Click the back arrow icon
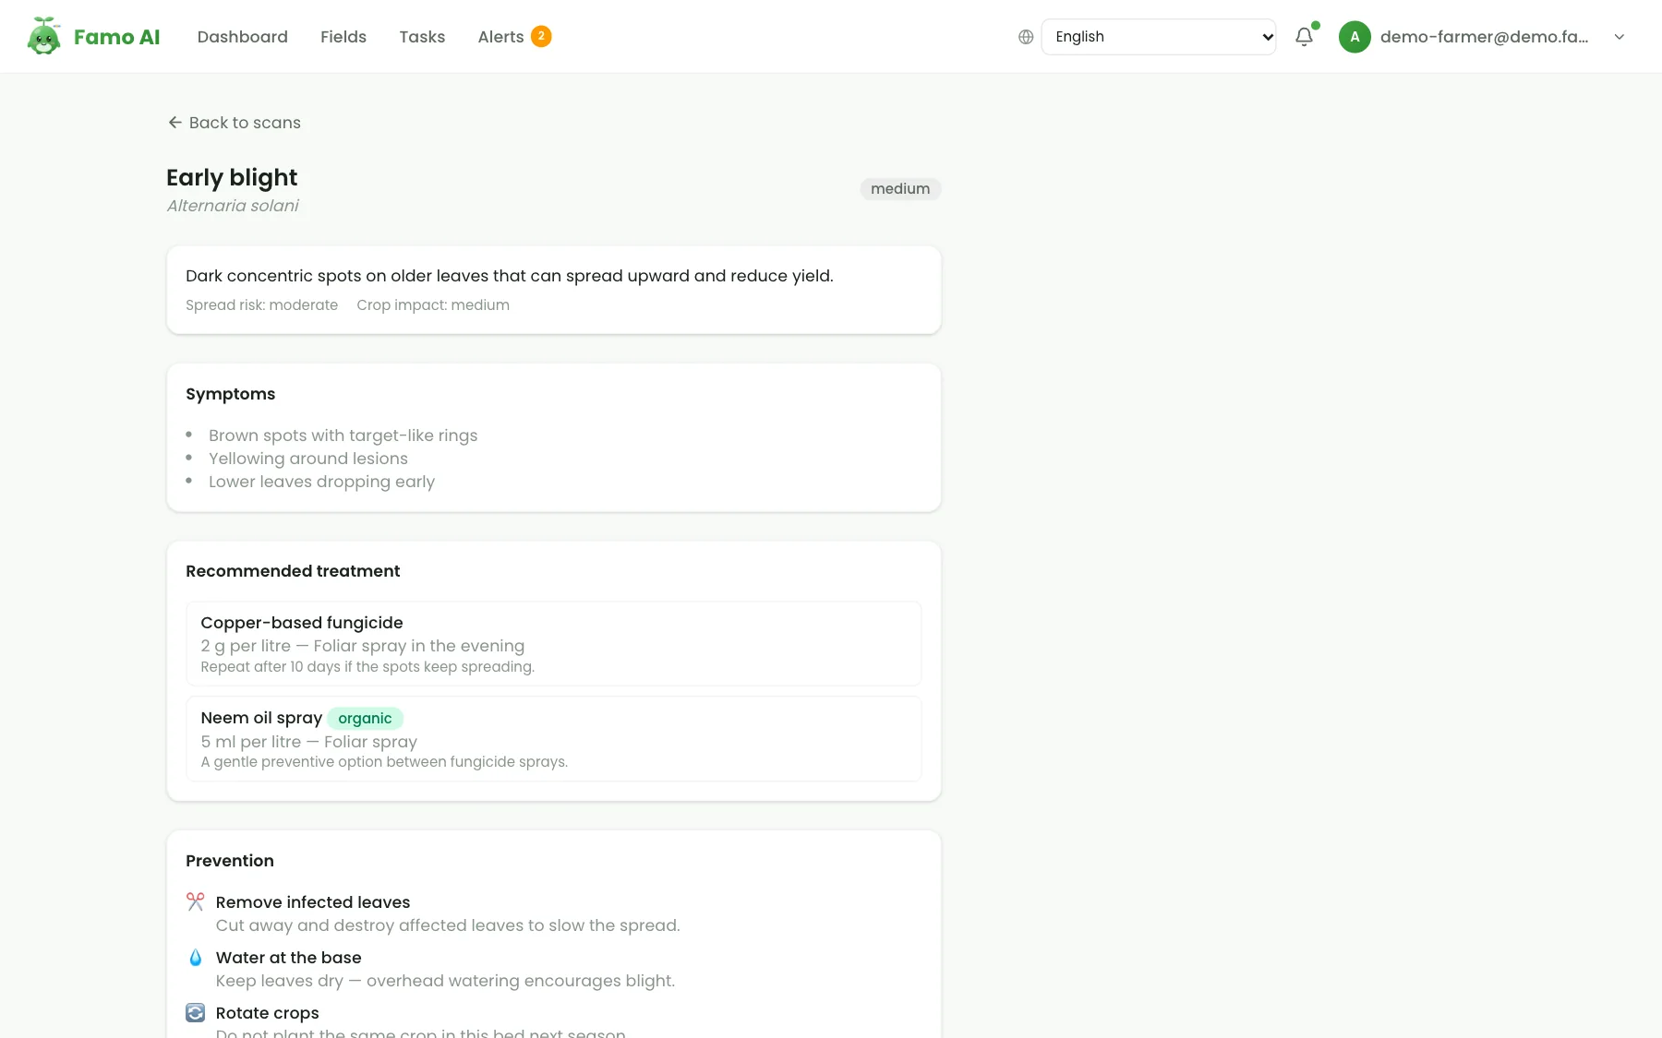This screenshot has width=1662, height=1038. pos(175,123)
